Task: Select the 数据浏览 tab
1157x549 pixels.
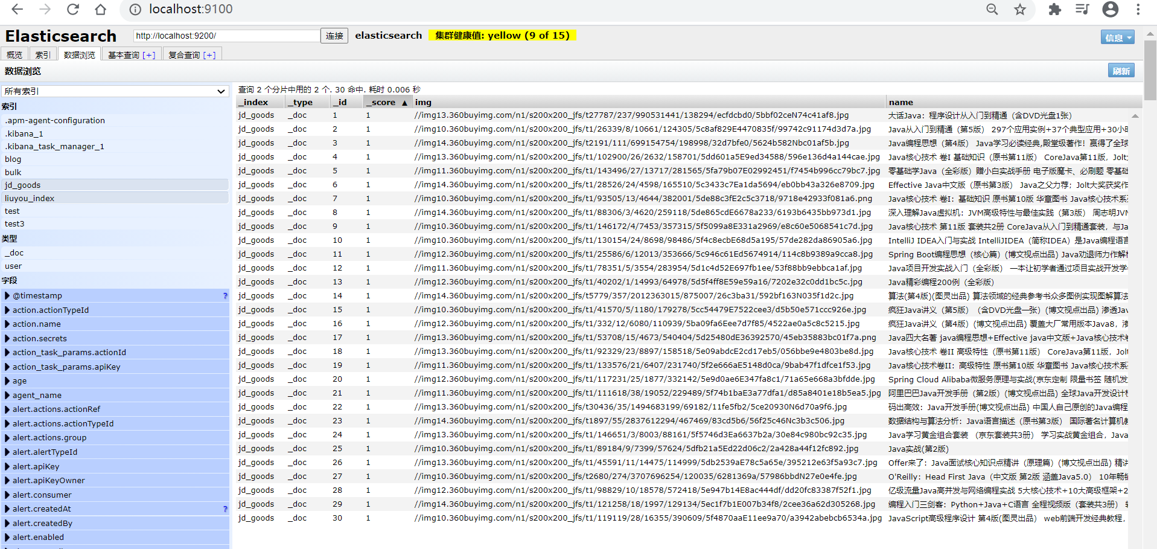Action: click(x=79, y=54)
